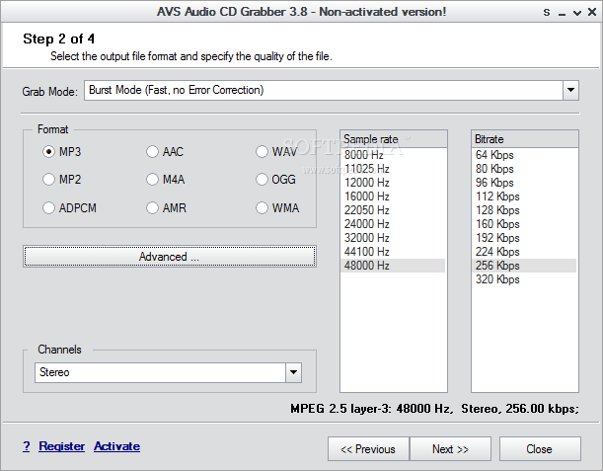The width and height of the screenshot is (603, 471).
Task: Minimize the AVS Audio CD Grabber window
Action: [562, 13]
